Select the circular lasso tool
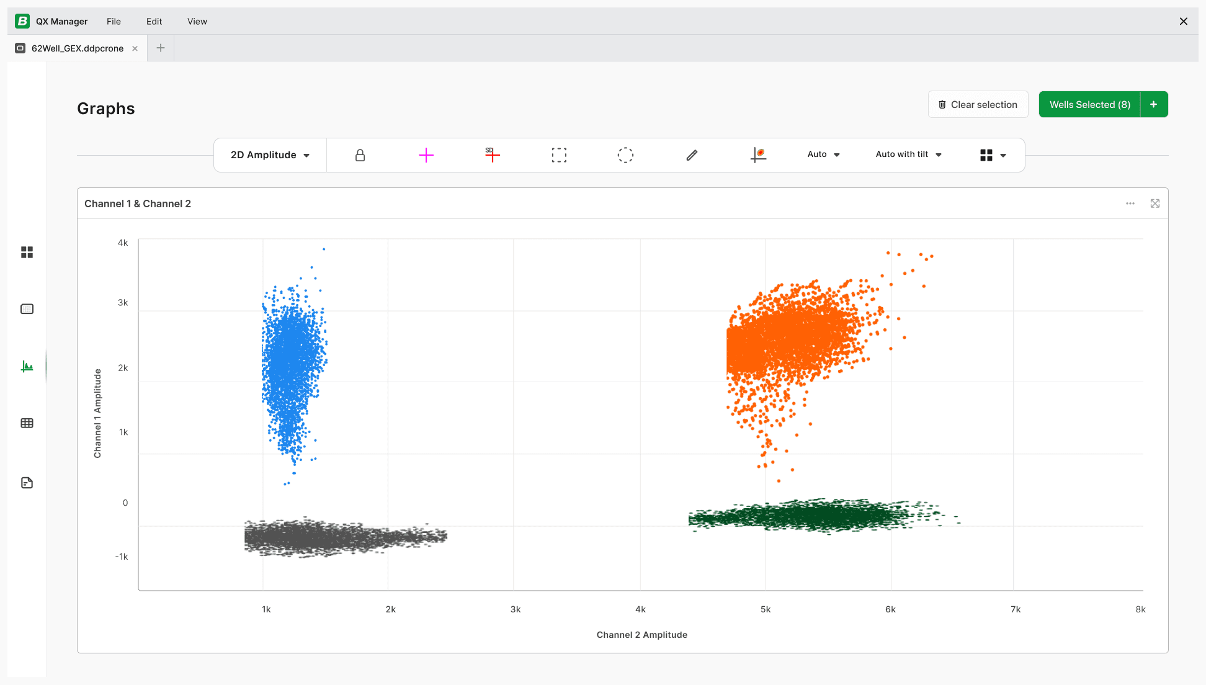Image resolution: width=1206 pixels, height=685 pixels. [625, 155]
